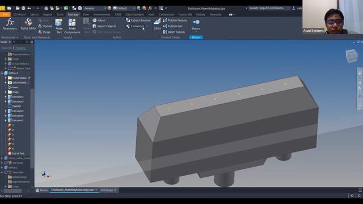Screen dimensions: 363x204
Task: Expand the Solid Bodies(1) node
Action: (x=6, y=83)
